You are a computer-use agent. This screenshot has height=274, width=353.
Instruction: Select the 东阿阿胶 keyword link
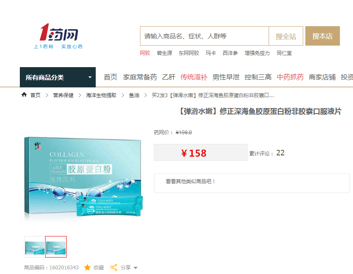[189, 53]
